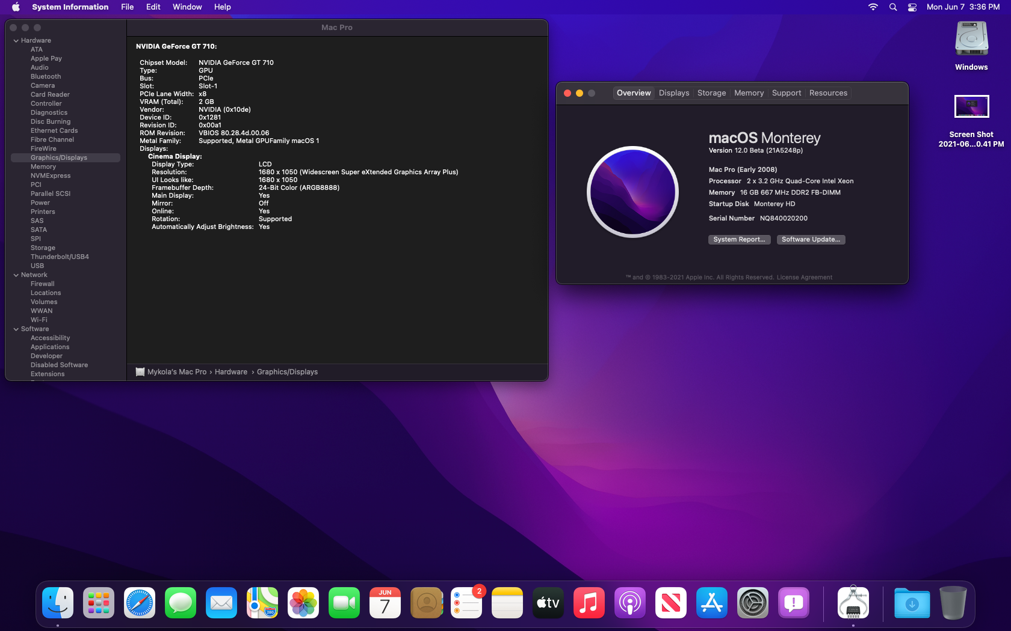Collapse the Network section in sidebar
Viewport: 1011px width, 631px height.
[16, 275]
